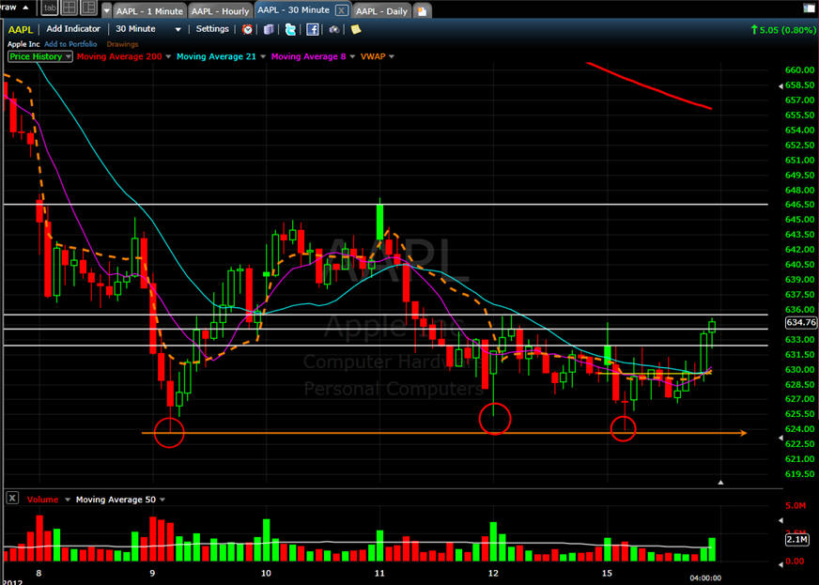Viewport: 819px width, 585px height.
Task: Click the camera snapshot icon
Action: point(333,29)
